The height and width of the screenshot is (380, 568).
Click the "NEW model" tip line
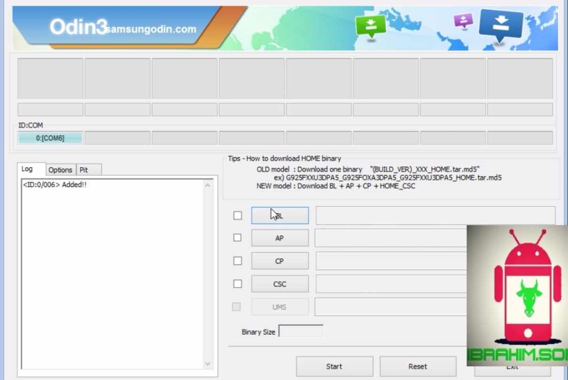tap(336, 186)
